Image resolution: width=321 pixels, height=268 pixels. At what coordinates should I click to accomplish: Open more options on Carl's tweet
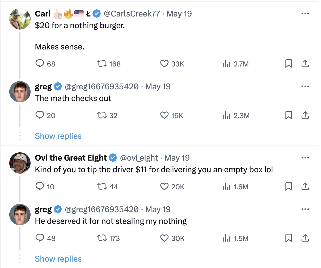305,14
